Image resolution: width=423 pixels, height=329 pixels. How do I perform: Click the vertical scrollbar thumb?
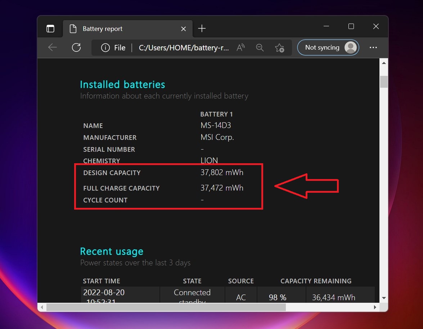point(384,82)
